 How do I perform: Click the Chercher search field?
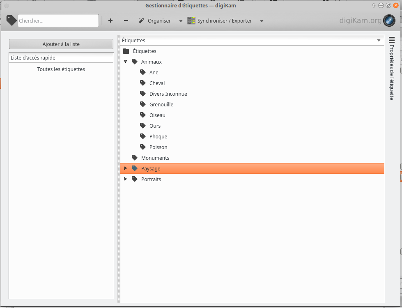(58, 21)
